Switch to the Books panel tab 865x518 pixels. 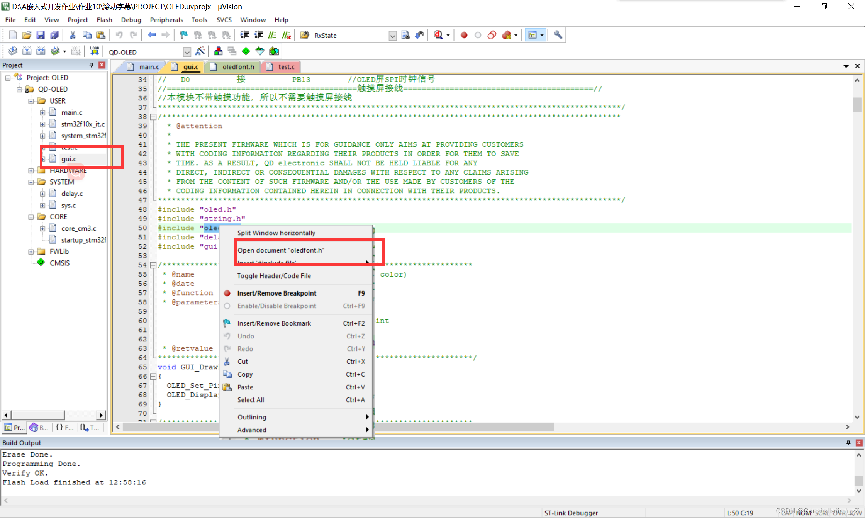(x=39, y=428)
